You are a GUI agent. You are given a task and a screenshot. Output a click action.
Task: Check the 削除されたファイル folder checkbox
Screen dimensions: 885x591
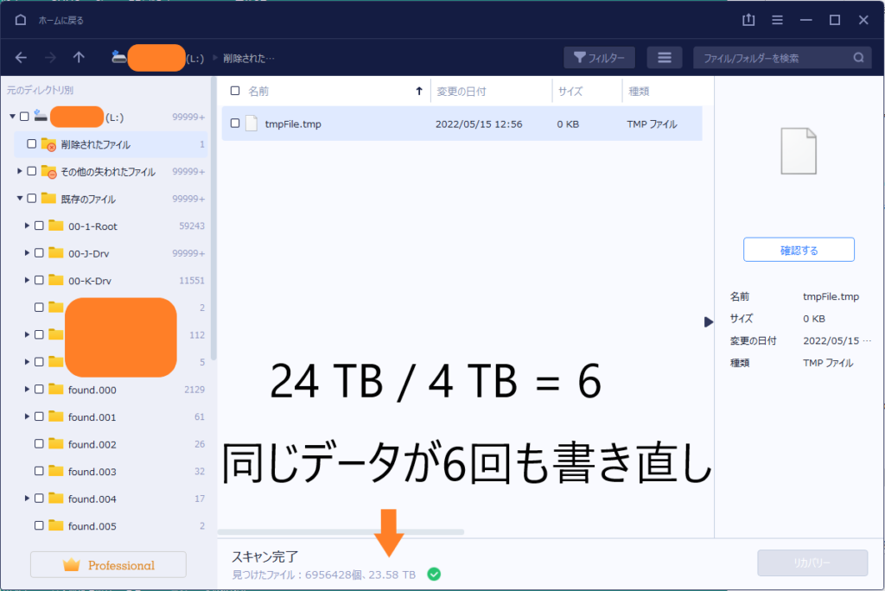point(30,144)
